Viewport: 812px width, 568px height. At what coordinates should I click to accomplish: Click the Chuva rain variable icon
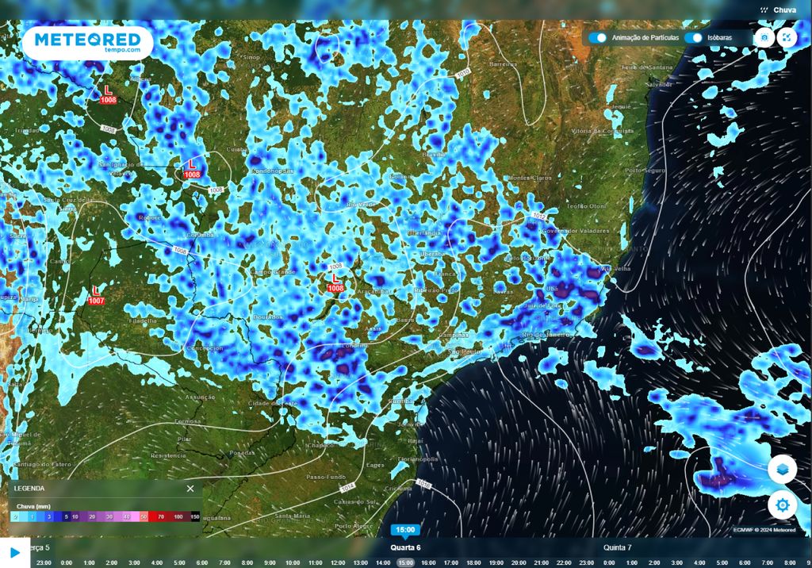[764, 10]
